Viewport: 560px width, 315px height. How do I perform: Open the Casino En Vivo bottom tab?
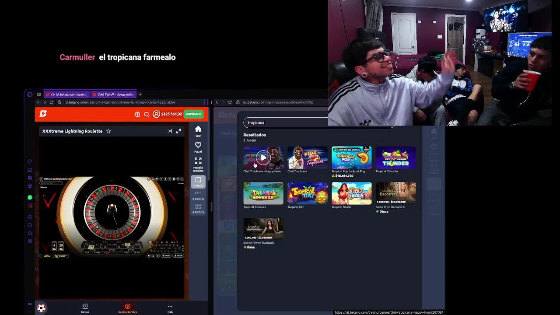click(x=127, y=308)
